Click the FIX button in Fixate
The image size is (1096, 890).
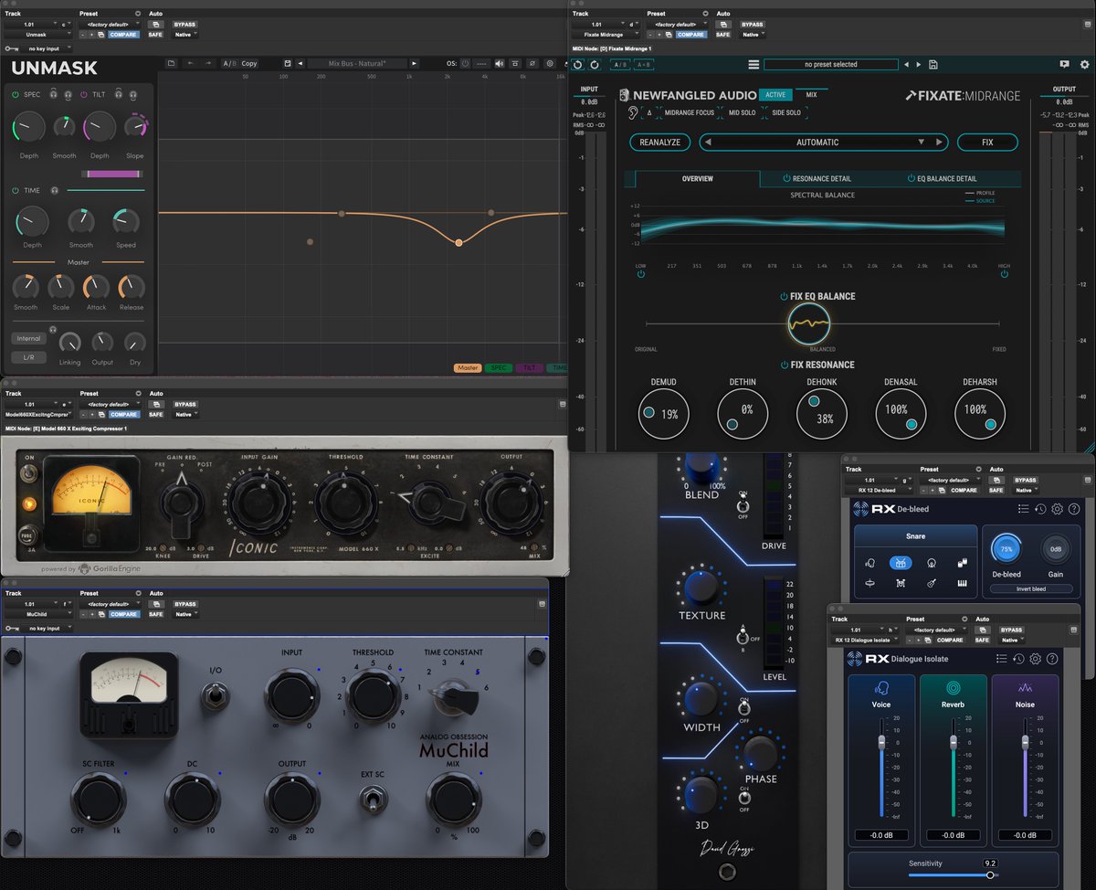(987, 143)
